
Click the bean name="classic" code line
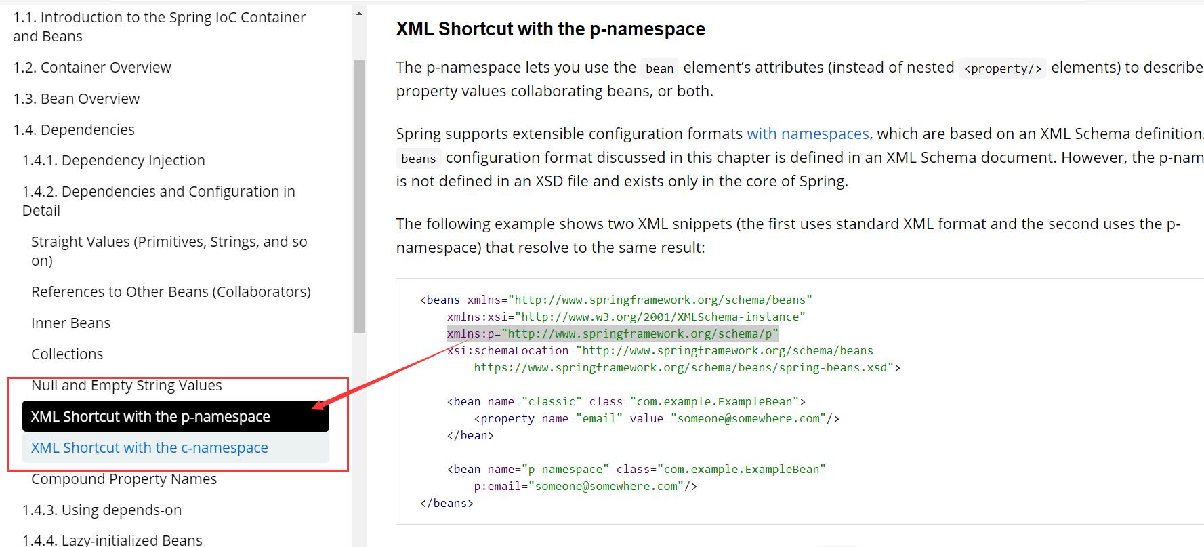tap(626, 401)
